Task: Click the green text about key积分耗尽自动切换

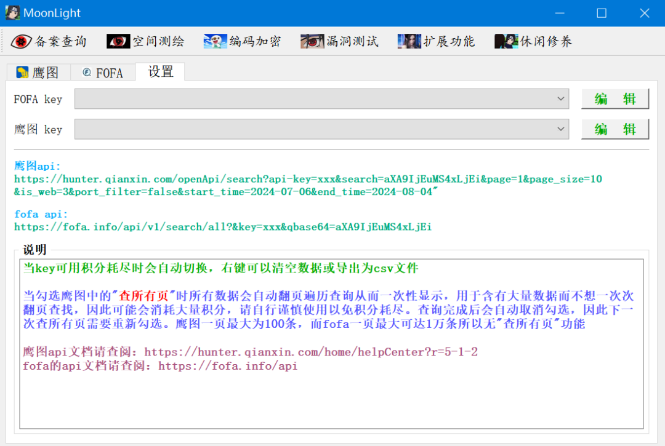Action: click(220, 268)
